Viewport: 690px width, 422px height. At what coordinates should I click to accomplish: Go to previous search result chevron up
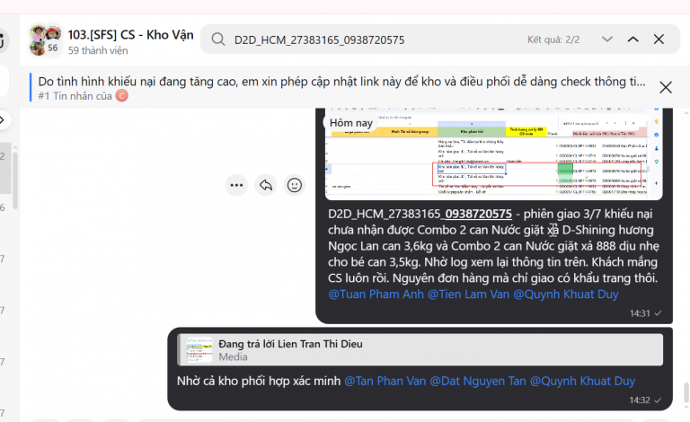pos(632,40)
